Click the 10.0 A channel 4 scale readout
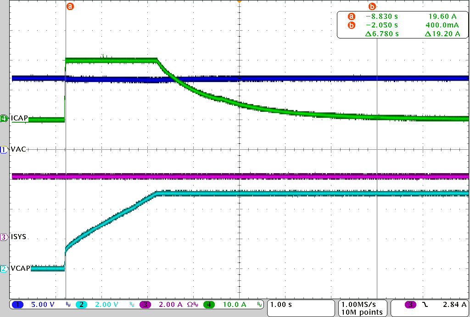Viewport: 470px width, 317px height. (234, 305)
